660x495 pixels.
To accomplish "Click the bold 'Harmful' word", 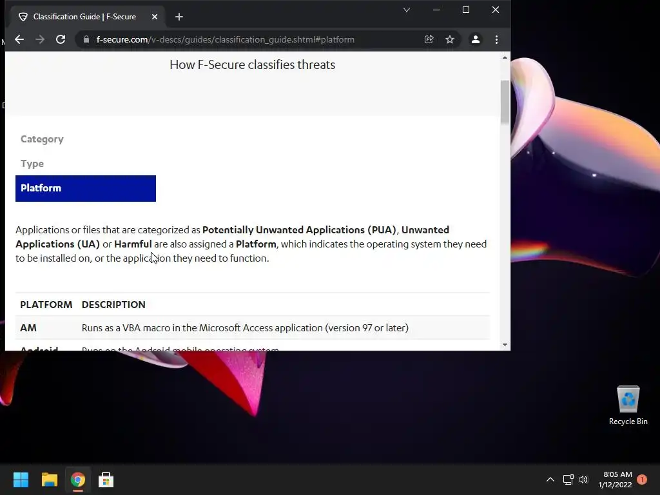I will [x=133, y=244].
